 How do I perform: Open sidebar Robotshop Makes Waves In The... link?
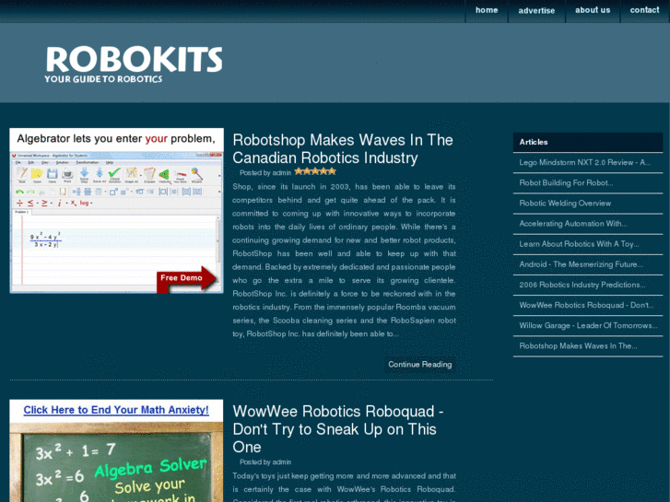tap(578, 346)
